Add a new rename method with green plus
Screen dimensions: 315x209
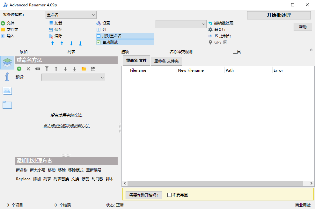coord(19,68)
